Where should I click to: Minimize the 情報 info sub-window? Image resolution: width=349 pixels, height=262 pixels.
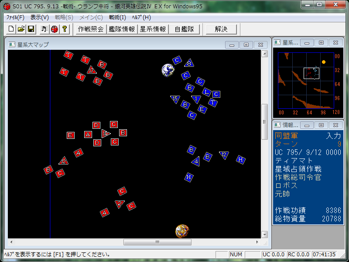click(x=307, y=125)
